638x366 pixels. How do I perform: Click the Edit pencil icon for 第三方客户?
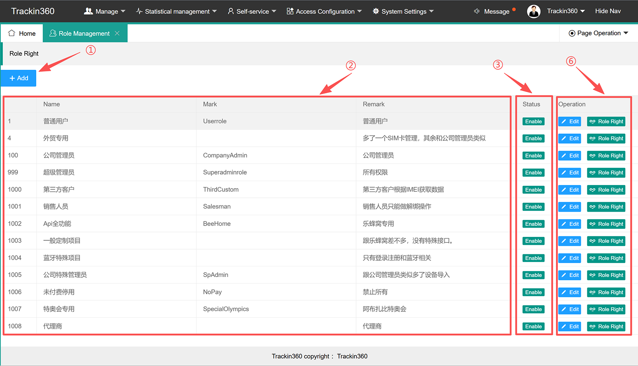564,190
